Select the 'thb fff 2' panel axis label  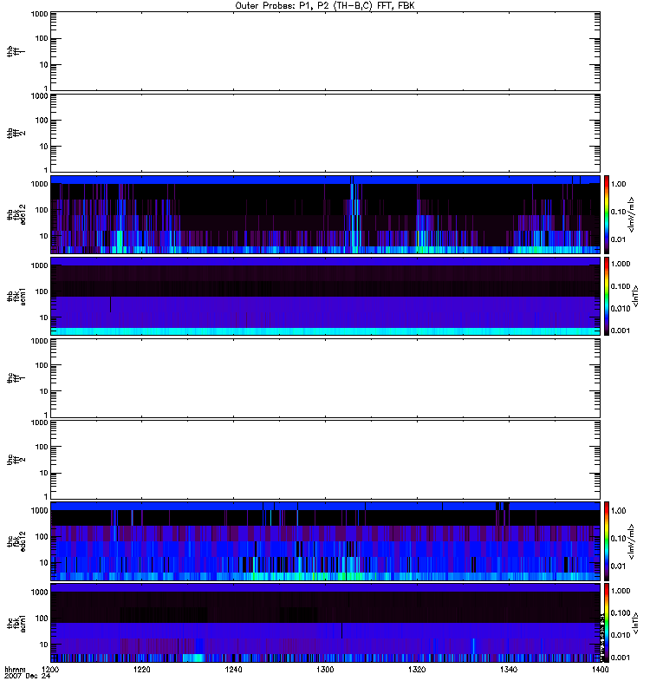tap(16, 133)
